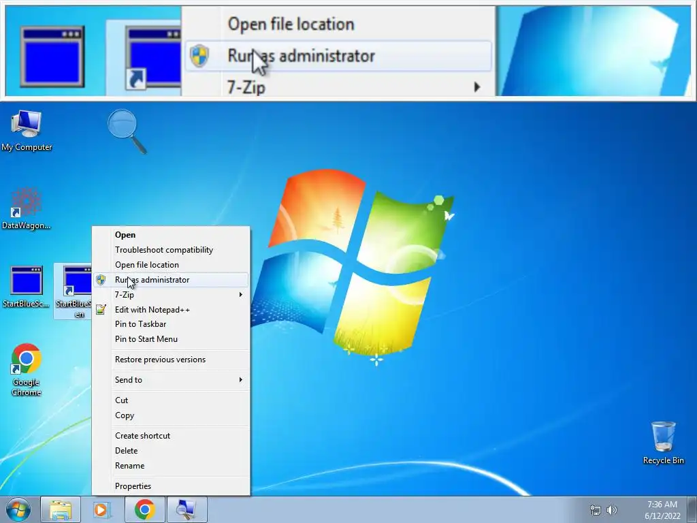Click the date 6/12/2022 in the tray
This screenshot has width=697, height=523.
click(x=662, y=516)
